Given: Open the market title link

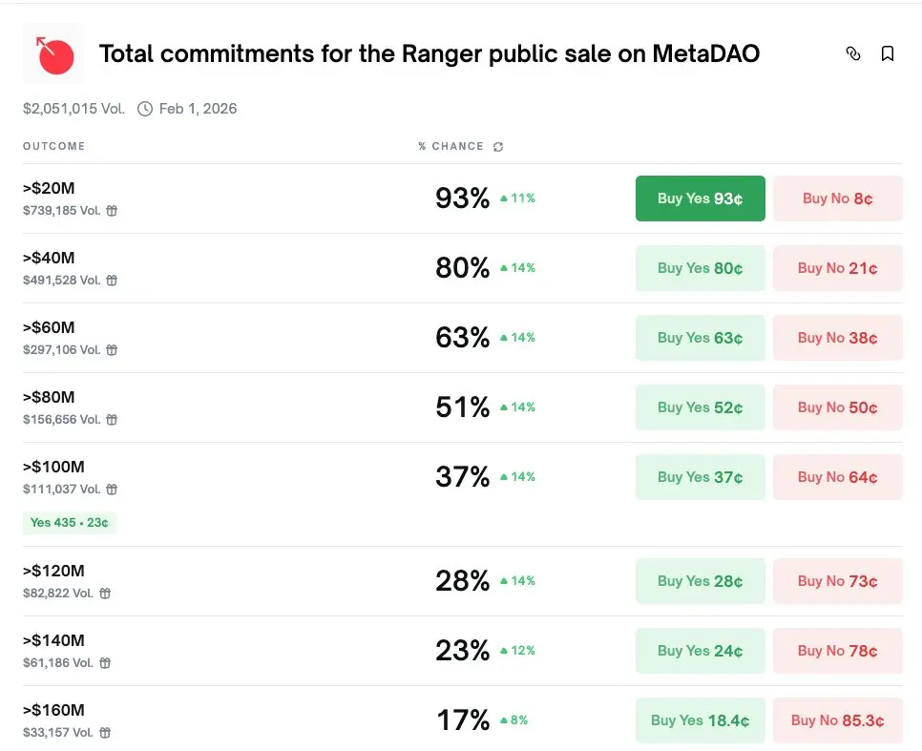Looking at the screenshot, I should (430, 53).
